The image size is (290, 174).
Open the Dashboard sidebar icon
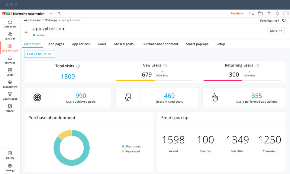(10, 22)
